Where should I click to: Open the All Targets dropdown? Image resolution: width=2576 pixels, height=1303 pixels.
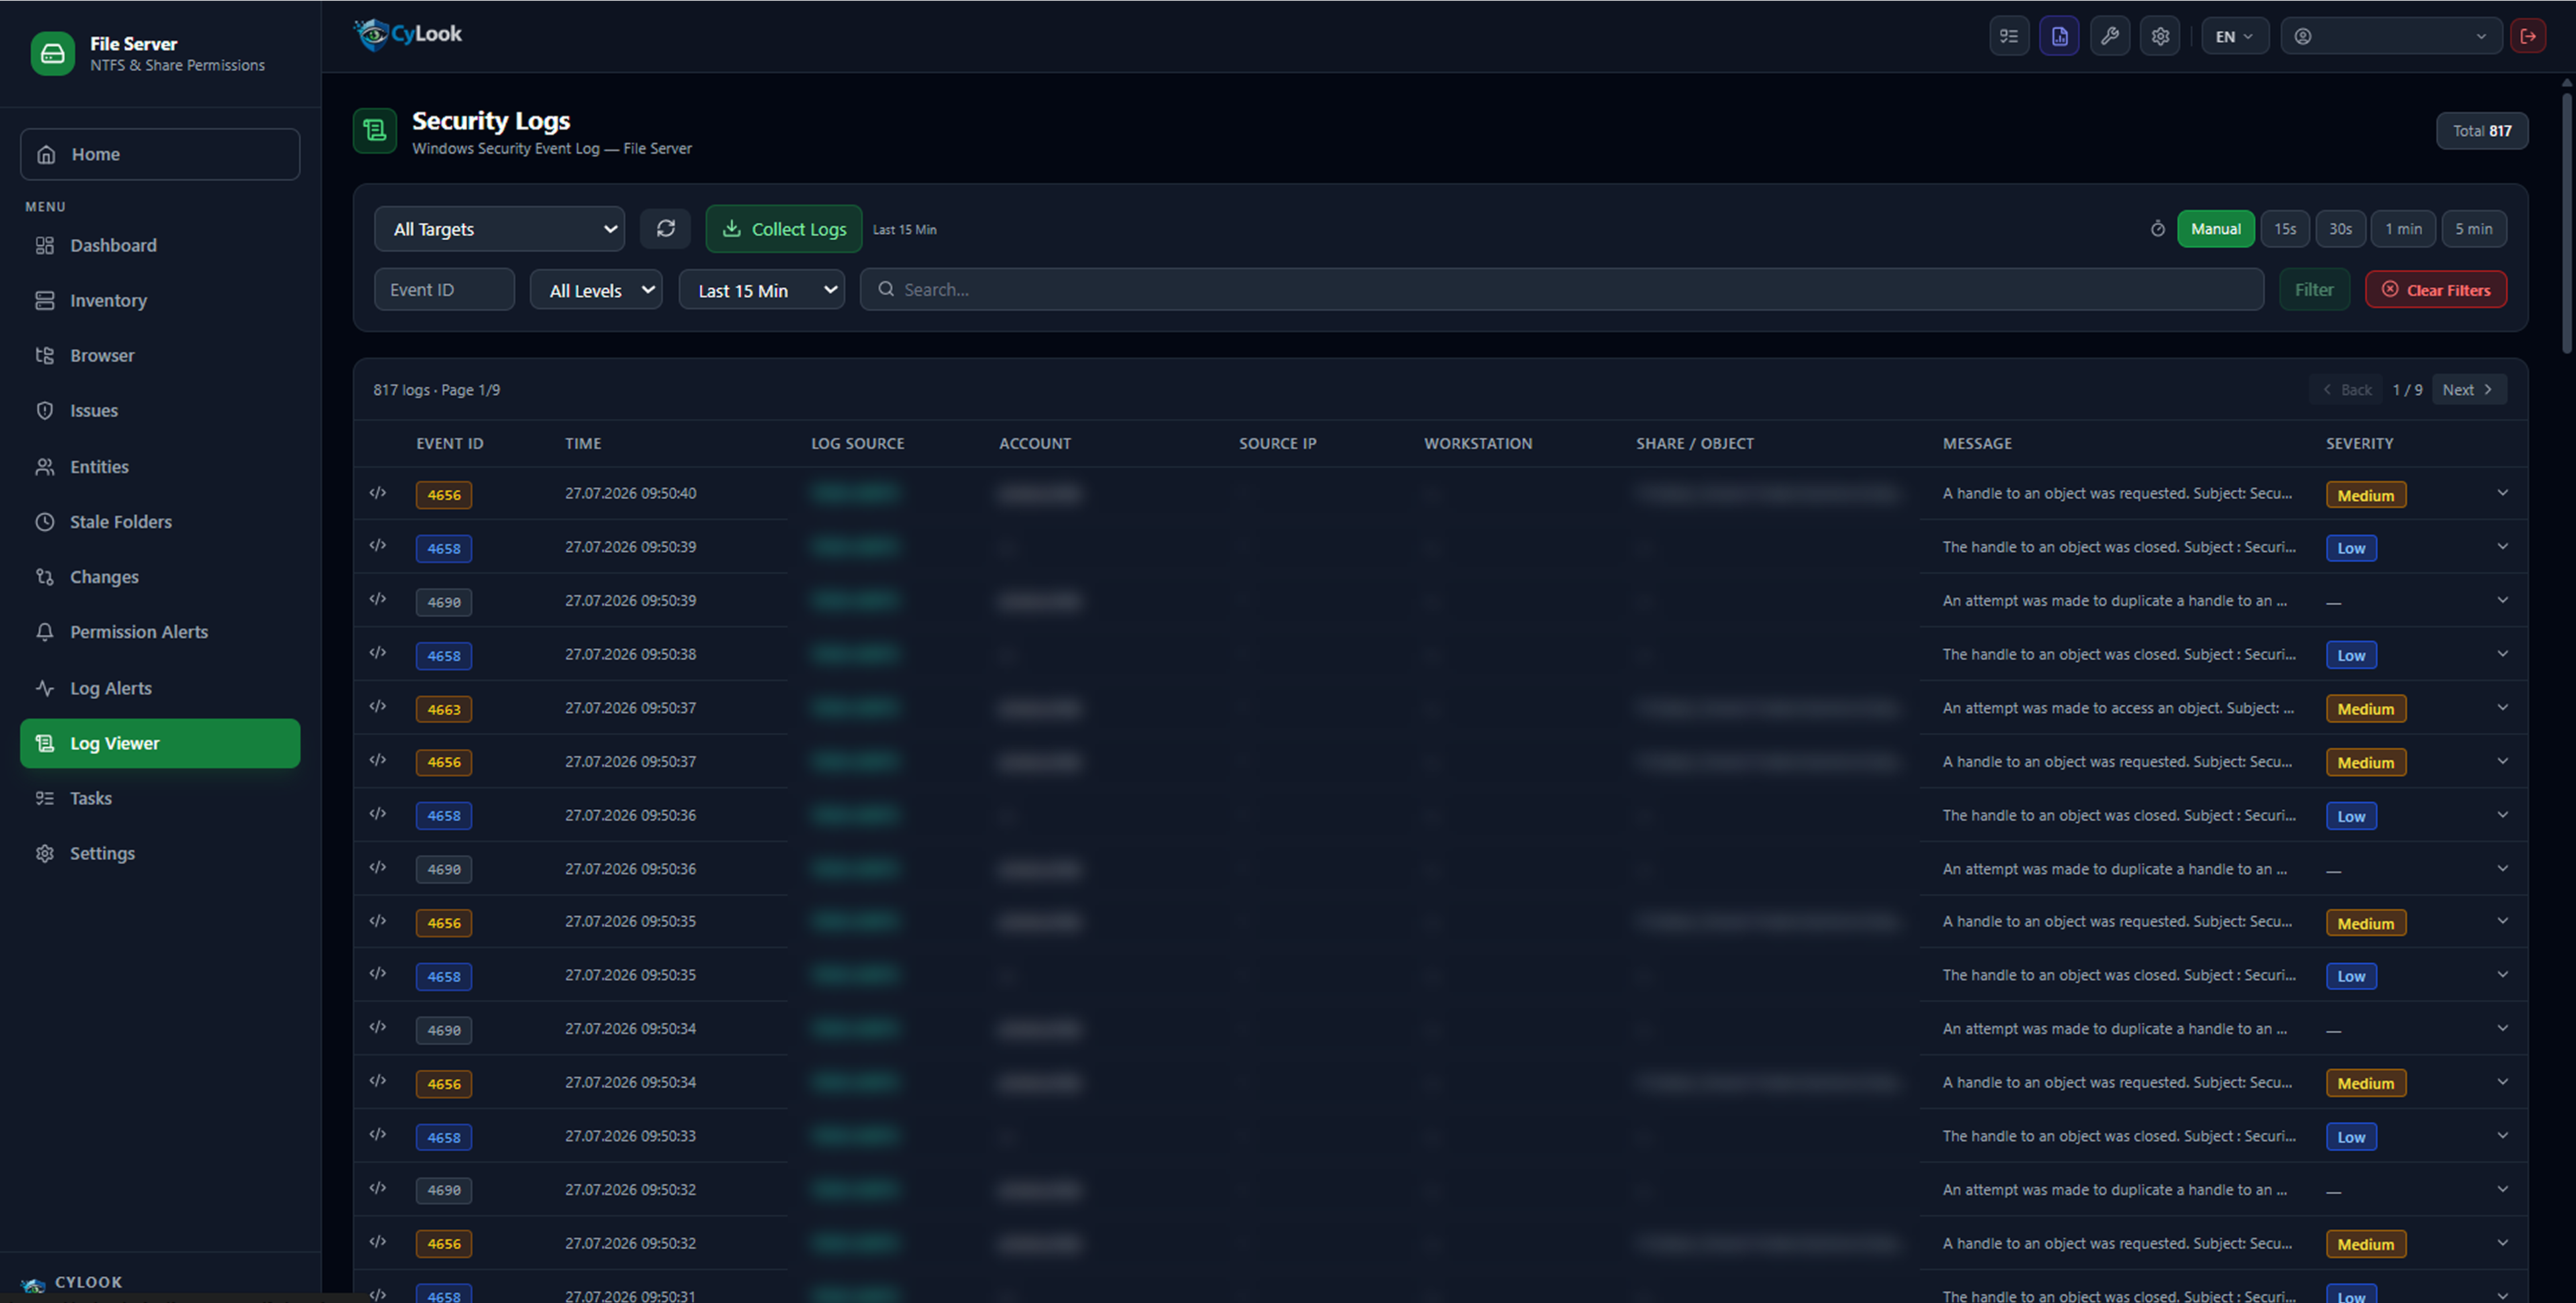(x=500, y=229)
